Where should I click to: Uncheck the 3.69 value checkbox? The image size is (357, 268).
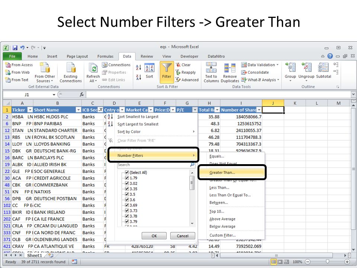pyautogui.click(x=127, y=205)
